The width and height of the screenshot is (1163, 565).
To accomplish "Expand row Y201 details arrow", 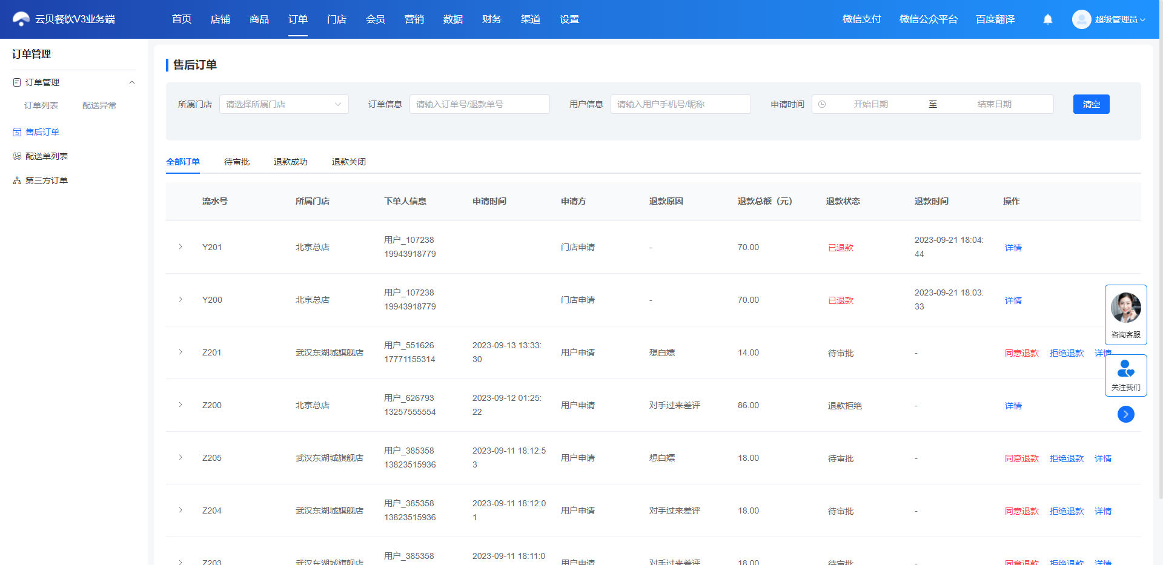I will click(181, 247).
